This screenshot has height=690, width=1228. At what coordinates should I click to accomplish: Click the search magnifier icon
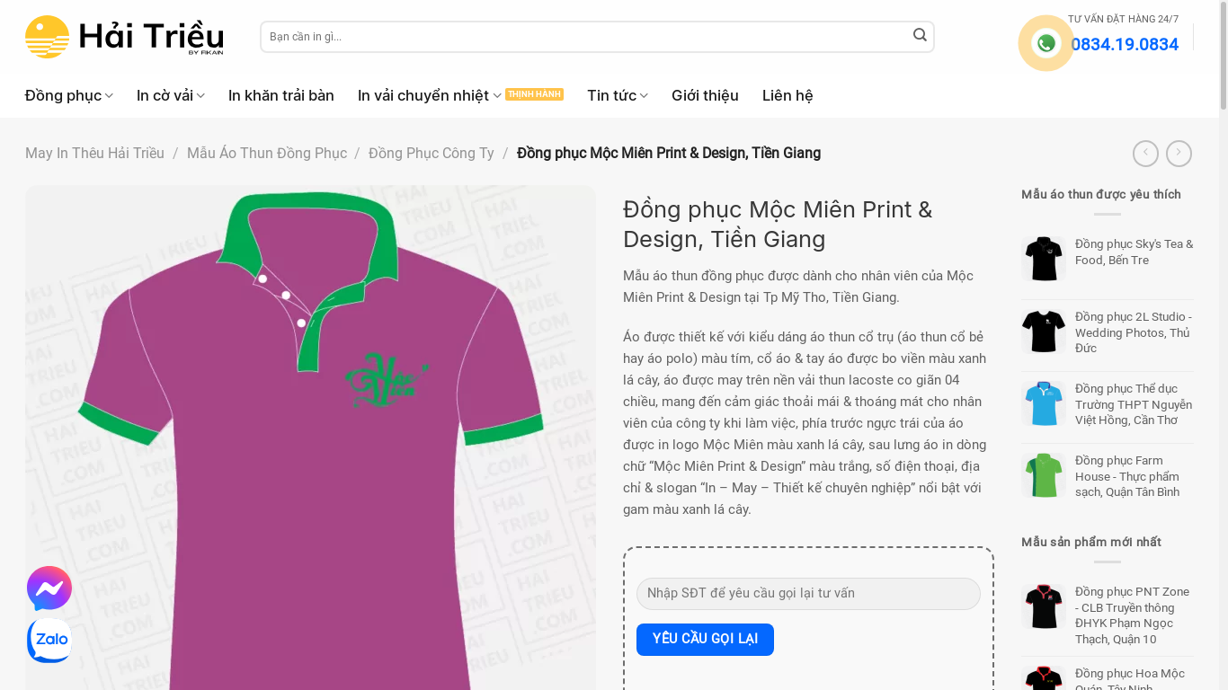tap(920, 35)
